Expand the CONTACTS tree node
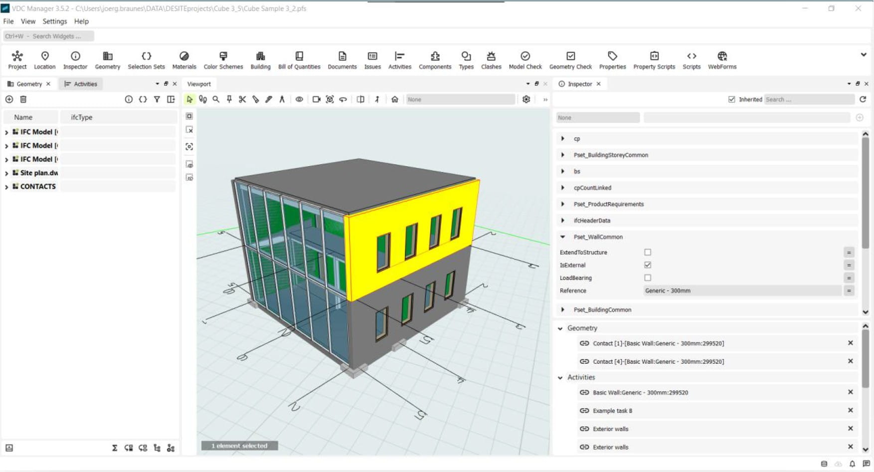874x472 pixels. pos(6,187)
